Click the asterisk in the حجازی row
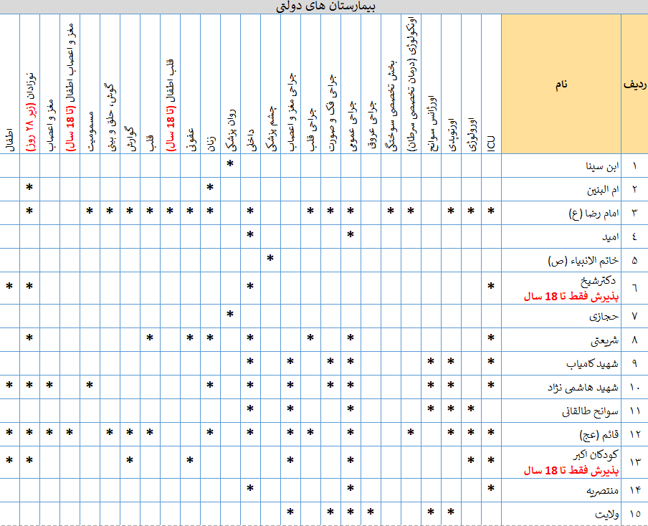 tap(230, 315)
